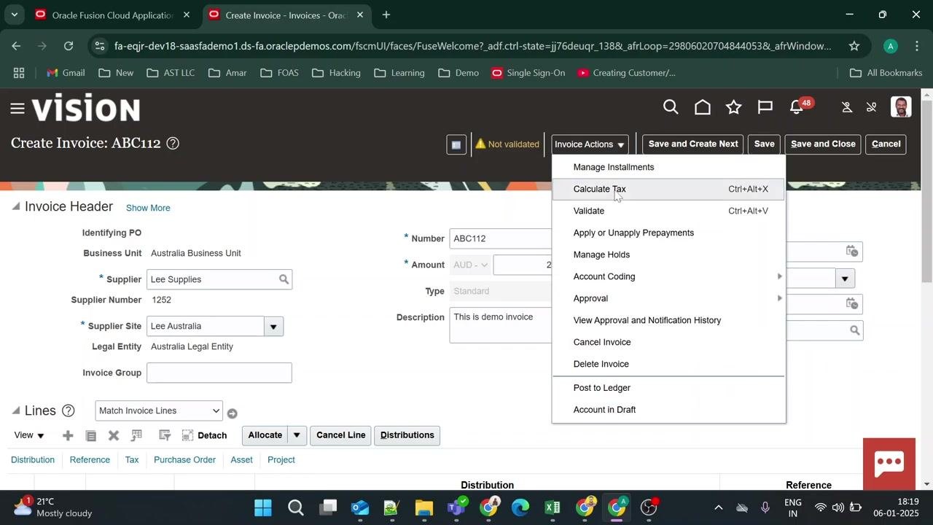Open File Explorer from the taskbar

click(424, 507)
